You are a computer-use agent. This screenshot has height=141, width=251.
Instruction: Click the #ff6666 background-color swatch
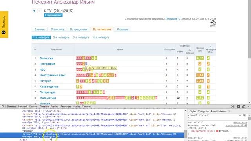pos(217,131)
